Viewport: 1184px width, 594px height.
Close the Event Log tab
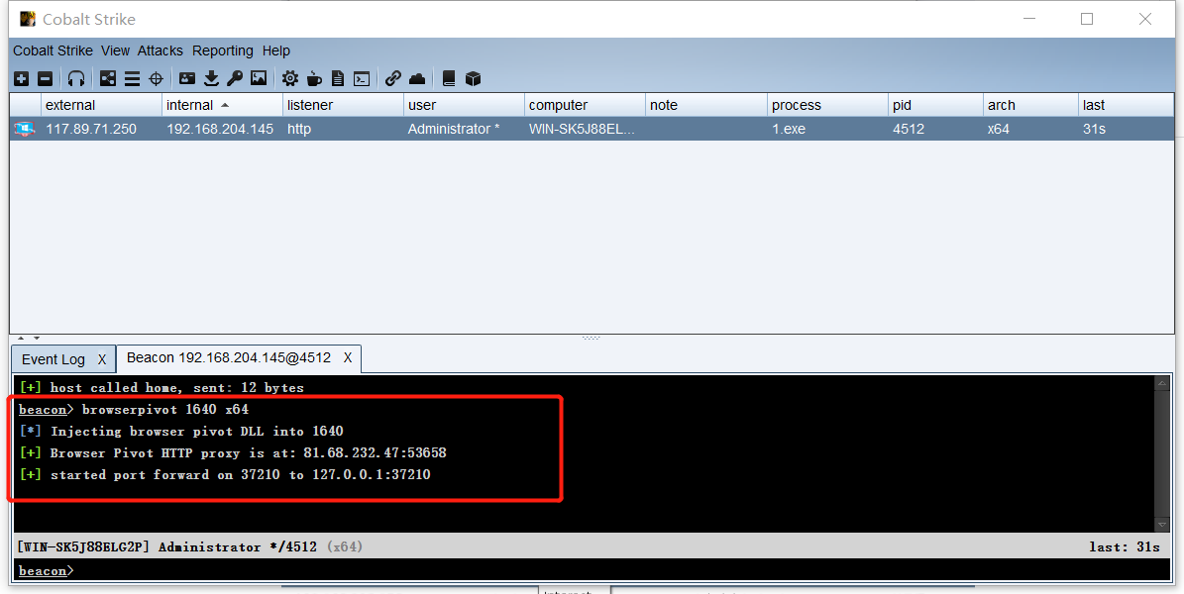click(x=102, y=359)
